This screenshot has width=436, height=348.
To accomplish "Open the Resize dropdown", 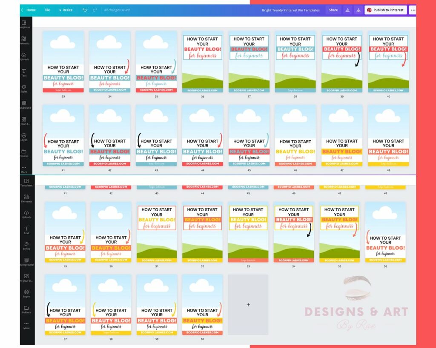I will pyautogui.click(x=66, y=10).
